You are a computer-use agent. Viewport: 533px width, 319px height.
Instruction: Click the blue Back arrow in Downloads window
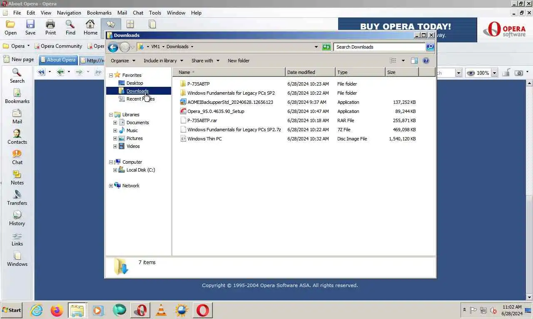pyautogui.click(x=113, y=47)
